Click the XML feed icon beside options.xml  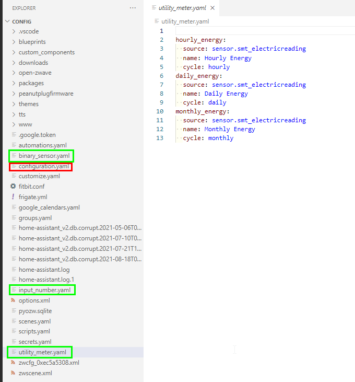[13, 300]
